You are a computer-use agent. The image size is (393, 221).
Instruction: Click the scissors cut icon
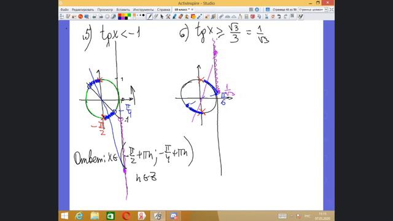tap(267, 17)
